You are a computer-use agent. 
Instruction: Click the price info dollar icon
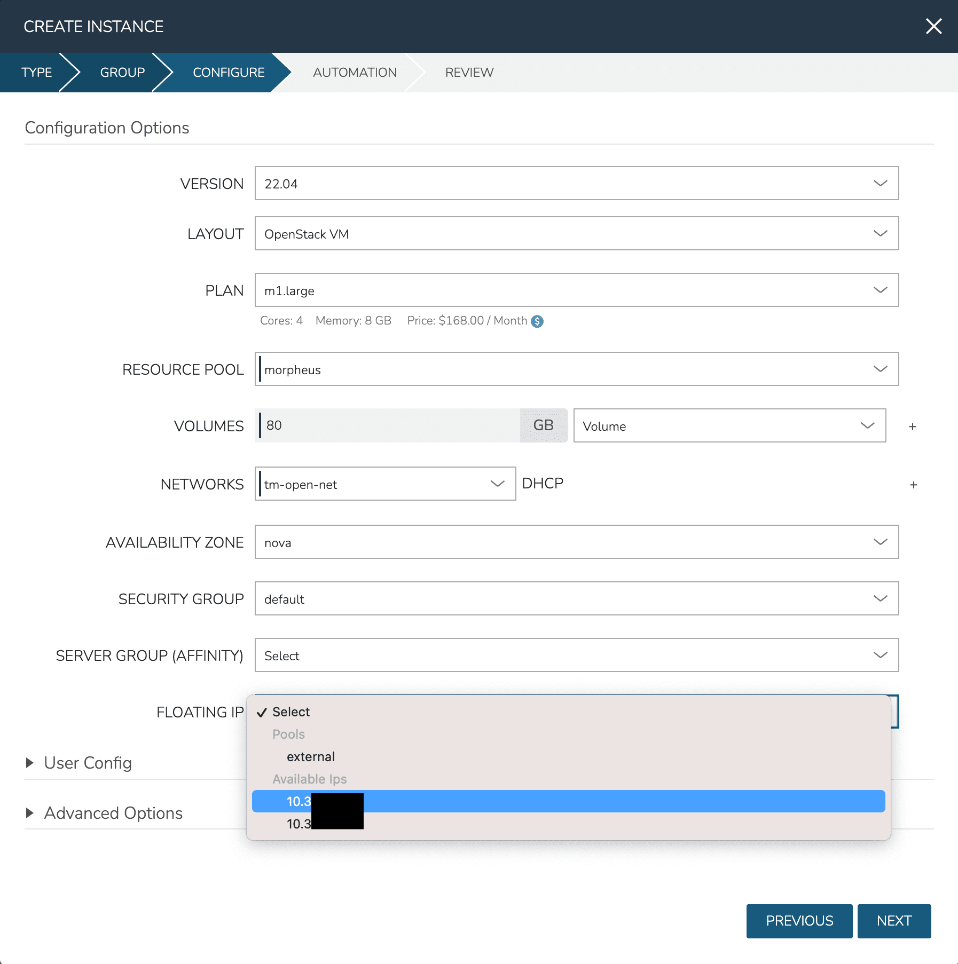tap(537, 321)
